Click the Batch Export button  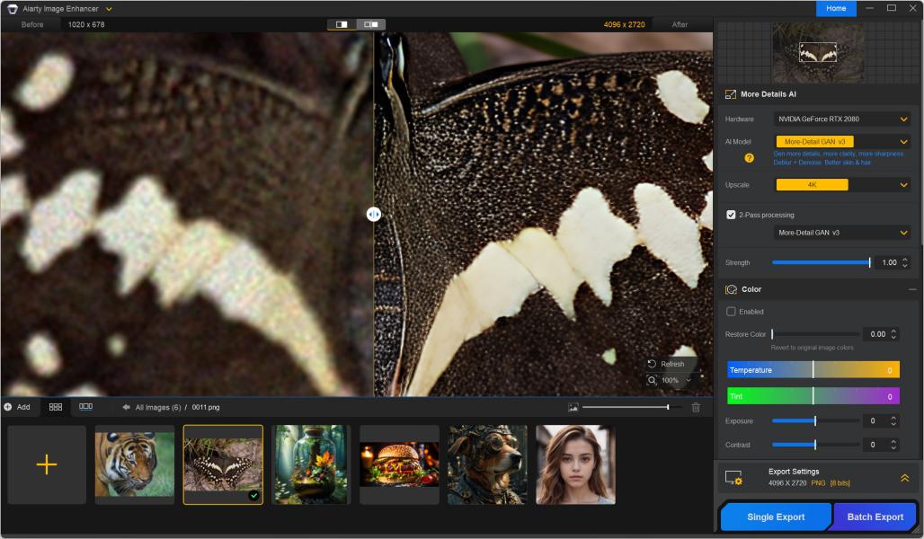point(875,517)
